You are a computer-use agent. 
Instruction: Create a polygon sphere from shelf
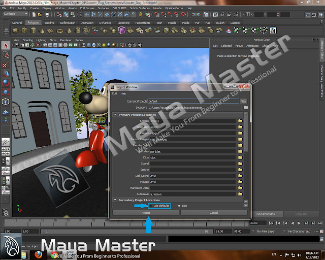click(16, 30)
